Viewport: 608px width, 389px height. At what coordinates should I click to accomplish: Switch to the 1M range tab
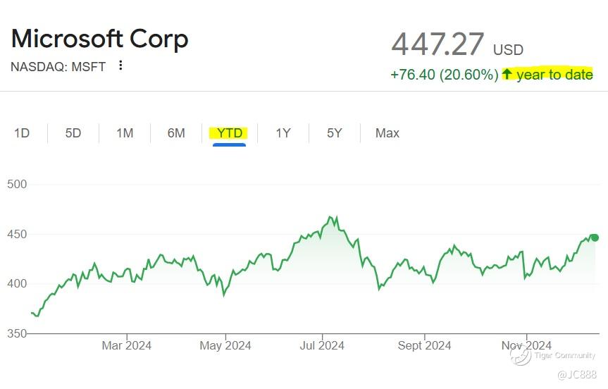tap(125, 133)
